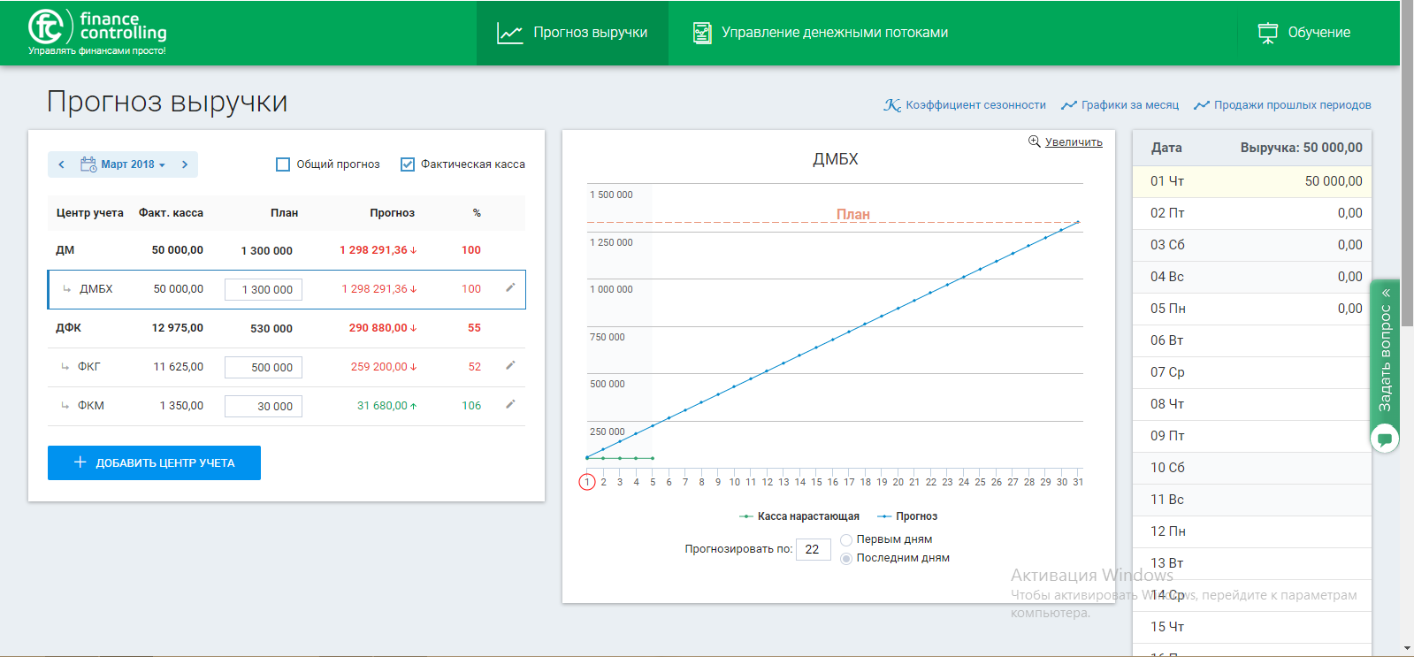The width and height of the screenshot is (1414, 657).
Task: Click revenue chart icon in nav
Action: pyautogui.click(x=510, y=34)
